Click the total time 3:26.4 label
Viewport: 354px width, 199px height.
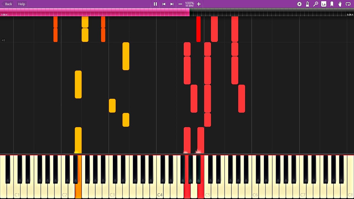[x=350, y=15]
